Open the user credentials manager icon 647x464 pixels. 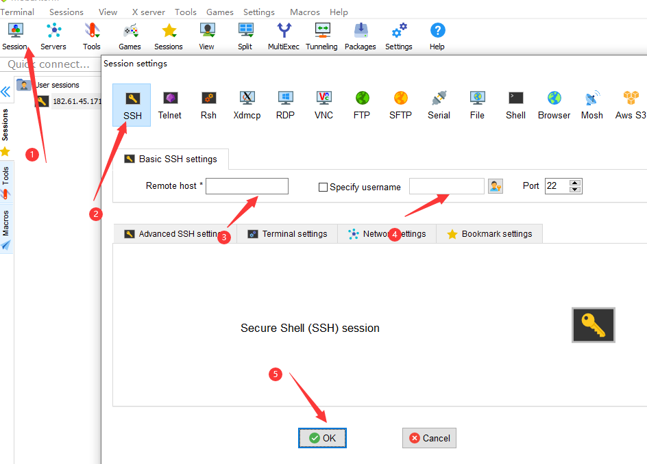(x=495, y=186)
